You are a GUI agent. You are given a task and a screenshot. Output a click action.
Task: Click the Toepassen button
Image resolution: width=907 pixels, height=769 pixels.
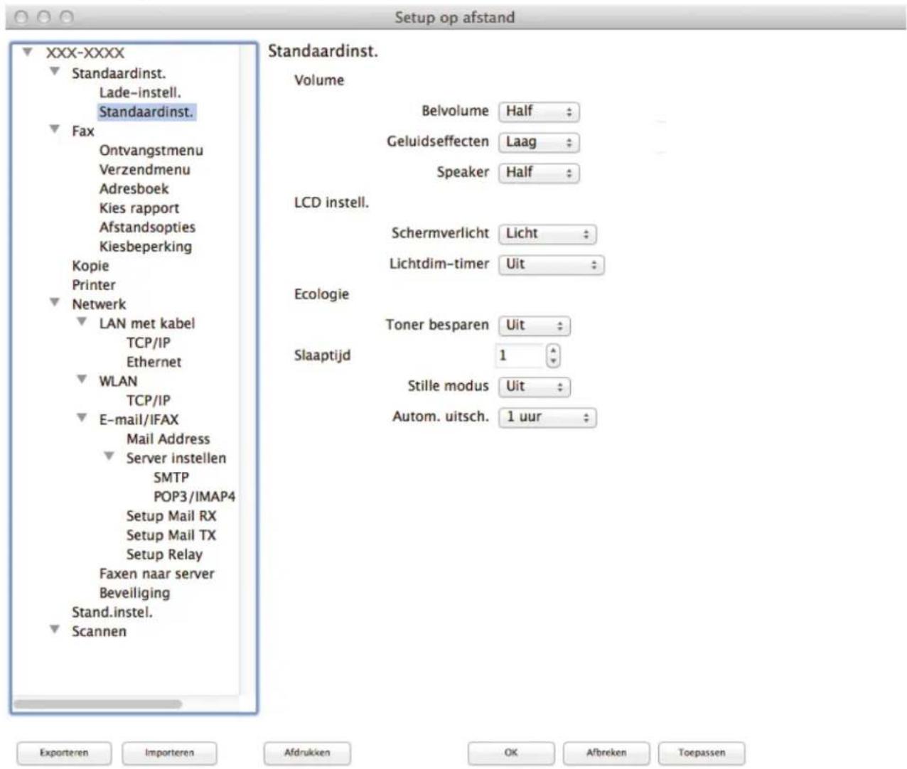(702, 753)
